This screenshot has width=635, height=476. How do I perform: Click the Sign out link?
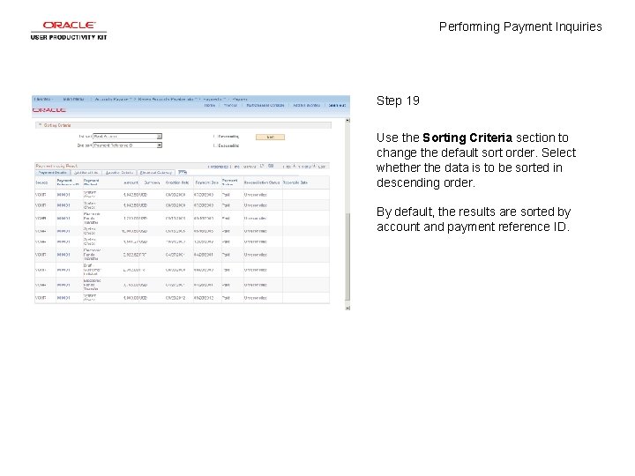click(337, 105)
